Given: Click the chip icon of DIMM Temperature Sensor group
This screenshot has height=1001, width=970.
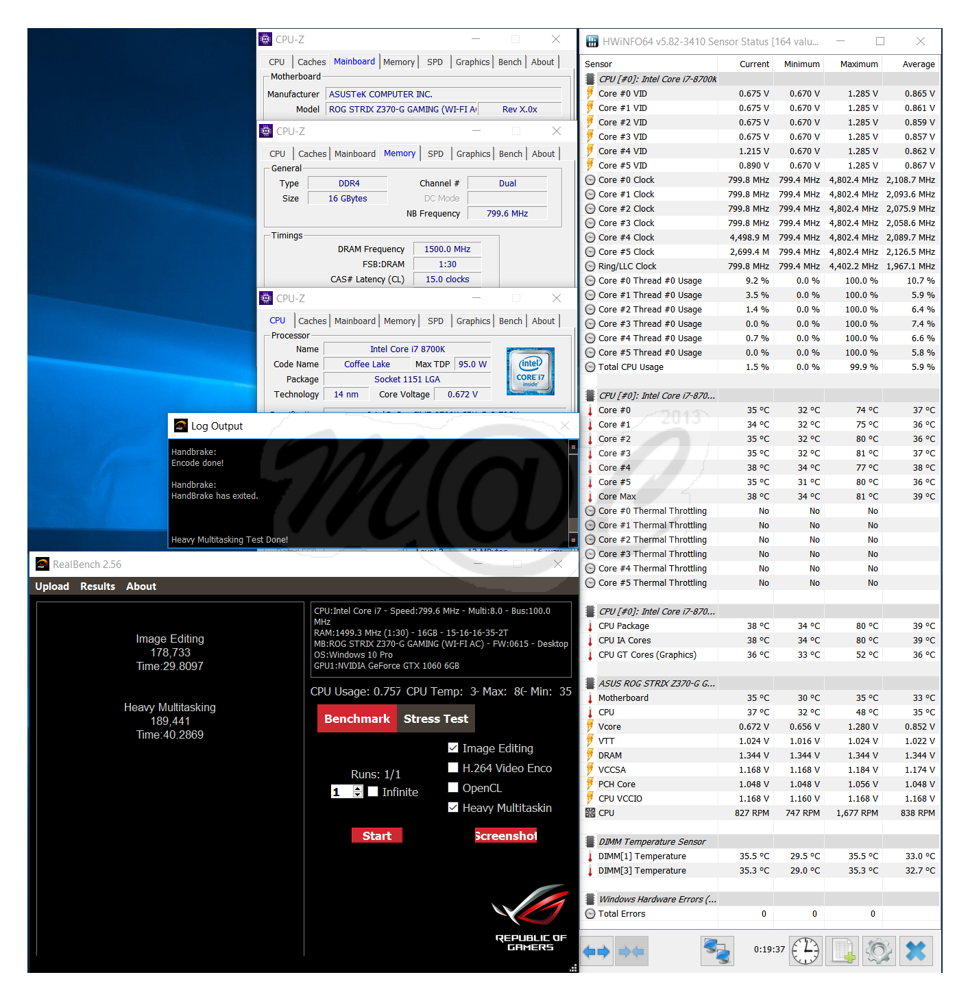Looking at the screenshot, I should click(x=590, y=841).
